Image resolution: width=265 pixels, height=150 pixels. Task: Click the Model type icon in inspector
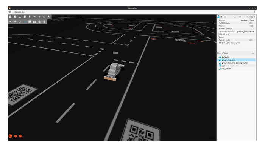coord(218,17)
